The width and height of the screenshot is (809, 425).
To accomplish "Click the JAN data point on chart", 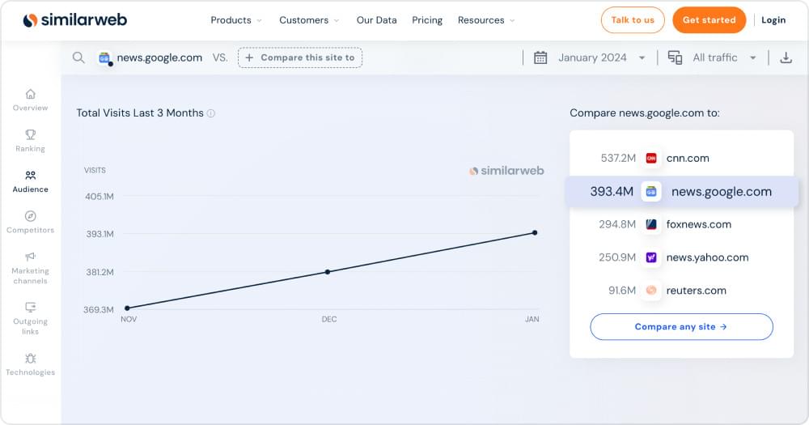I will (535, 233).
